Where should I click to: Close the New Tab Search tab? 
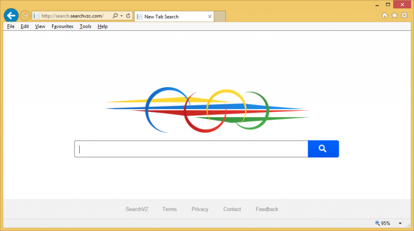tap(210, 17)
